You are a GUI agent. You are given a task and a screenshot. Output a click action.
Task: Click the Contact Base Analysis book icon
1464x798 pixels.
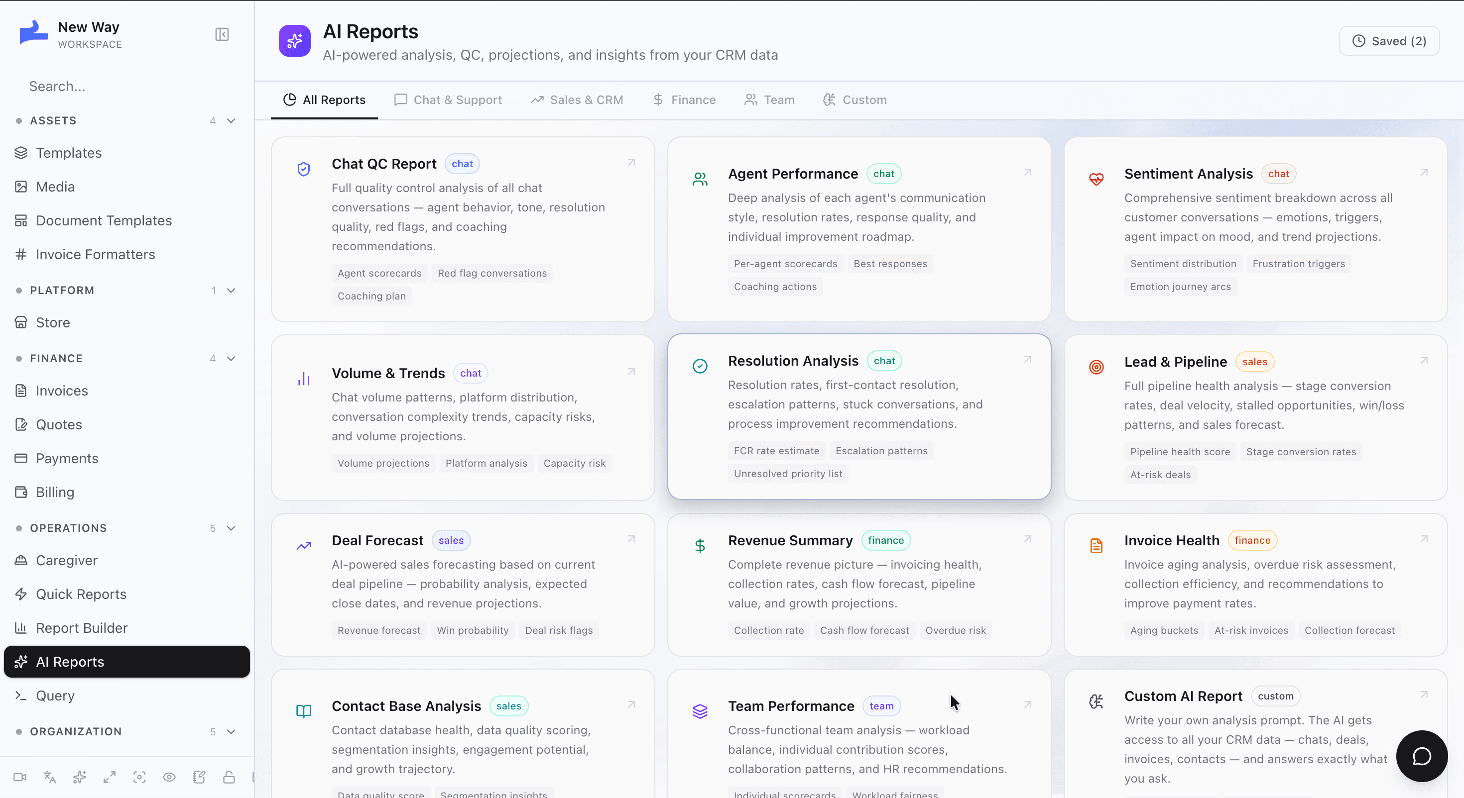(x=304, y=711)
